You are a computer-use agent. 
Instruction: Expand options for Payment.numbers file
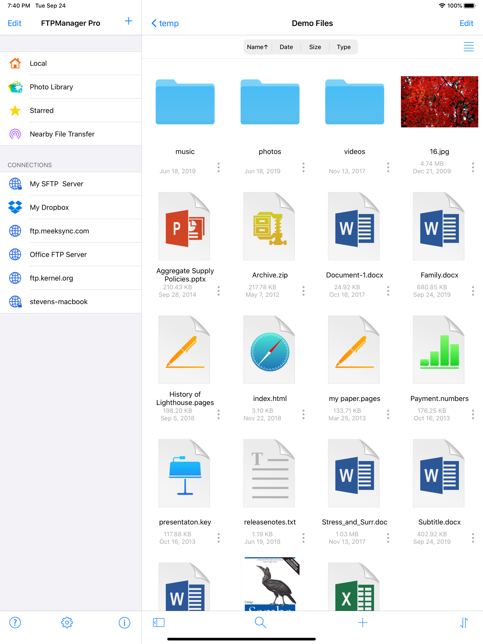click(x=473, y=414)
